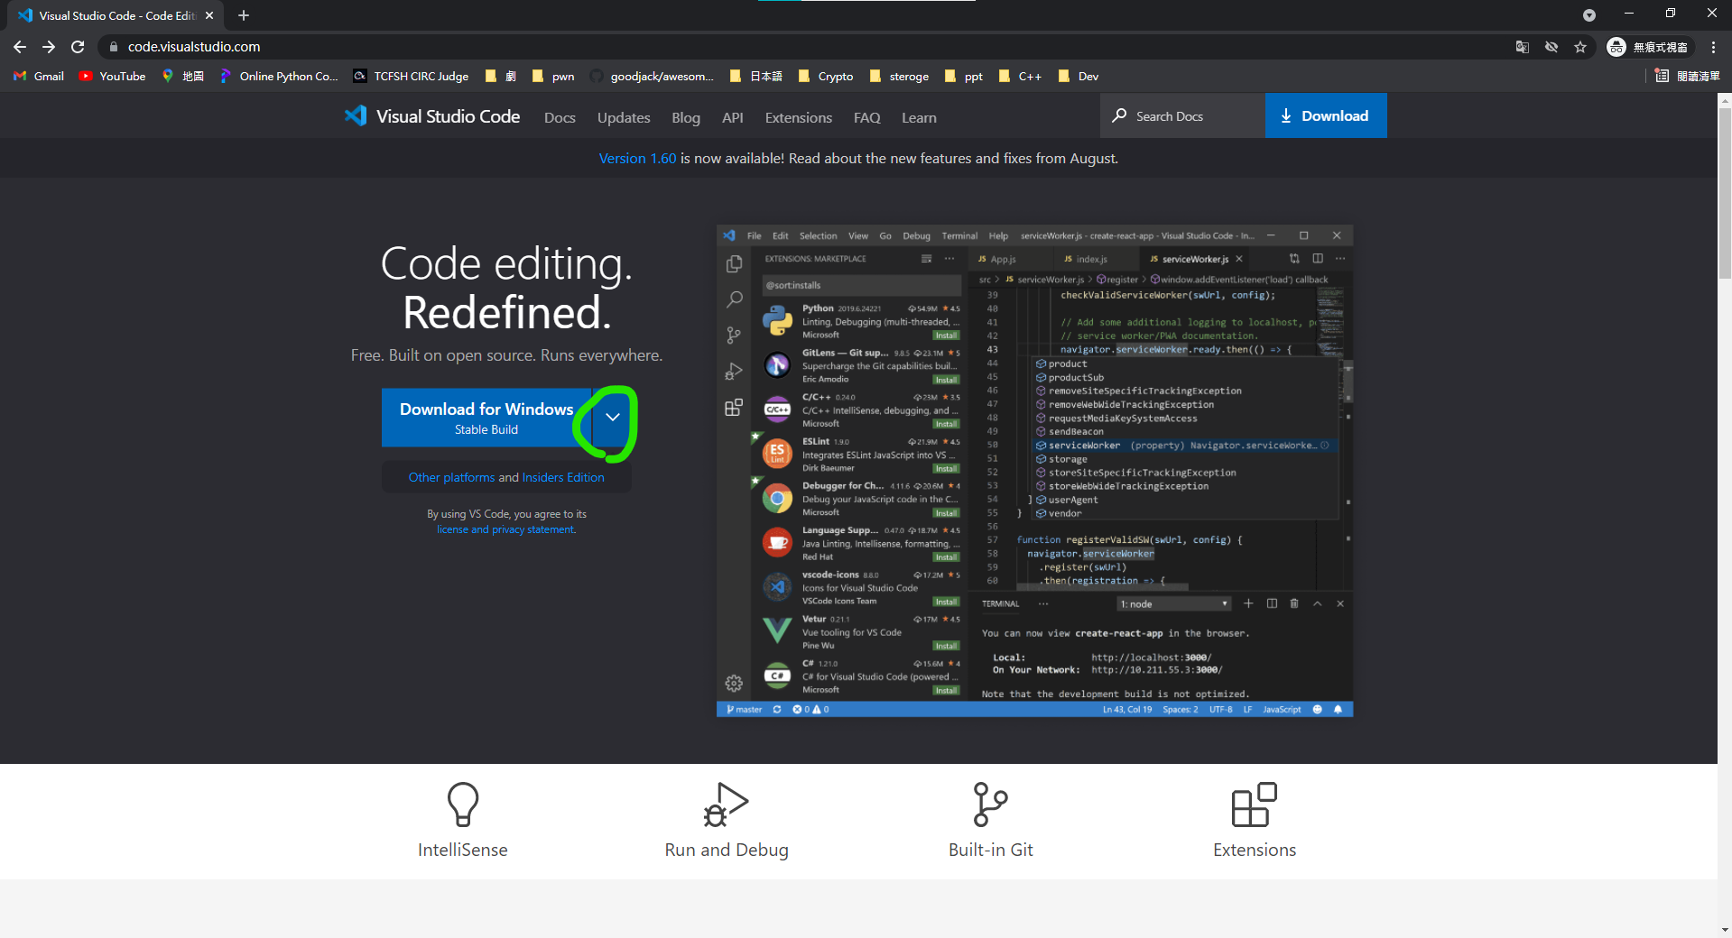Expand the Crypto bookmark folder

pos(826,77)
